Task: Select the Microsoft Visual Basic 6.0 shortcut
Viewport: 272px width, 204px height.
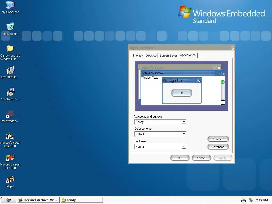Action: point(10,140)
